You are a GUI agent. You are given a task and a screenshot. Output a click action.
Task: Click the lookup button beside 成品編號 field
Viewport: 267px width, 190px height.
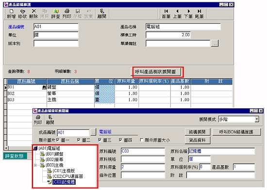[x=93, y=132]
